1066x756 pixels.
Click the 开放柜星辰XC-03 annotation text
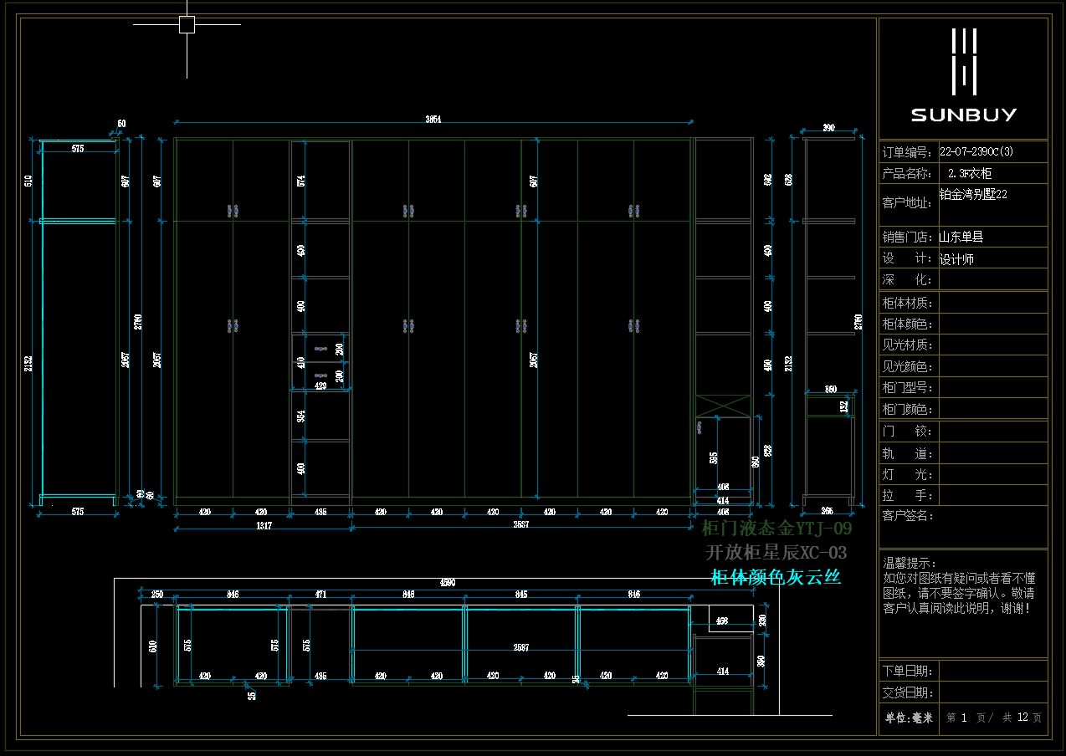click(x=776, y=553)
